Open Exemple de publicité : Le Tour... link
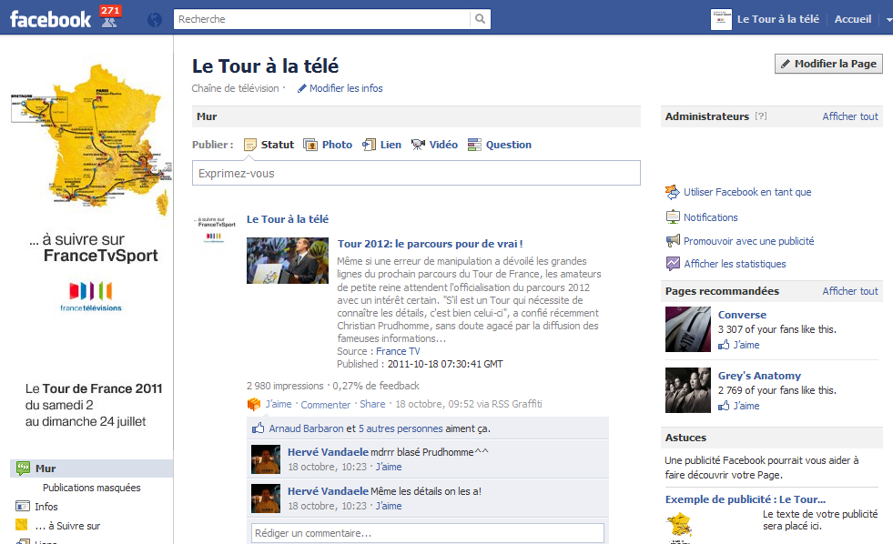Screen dimensions: 893x544 click(x=746, y=499)
